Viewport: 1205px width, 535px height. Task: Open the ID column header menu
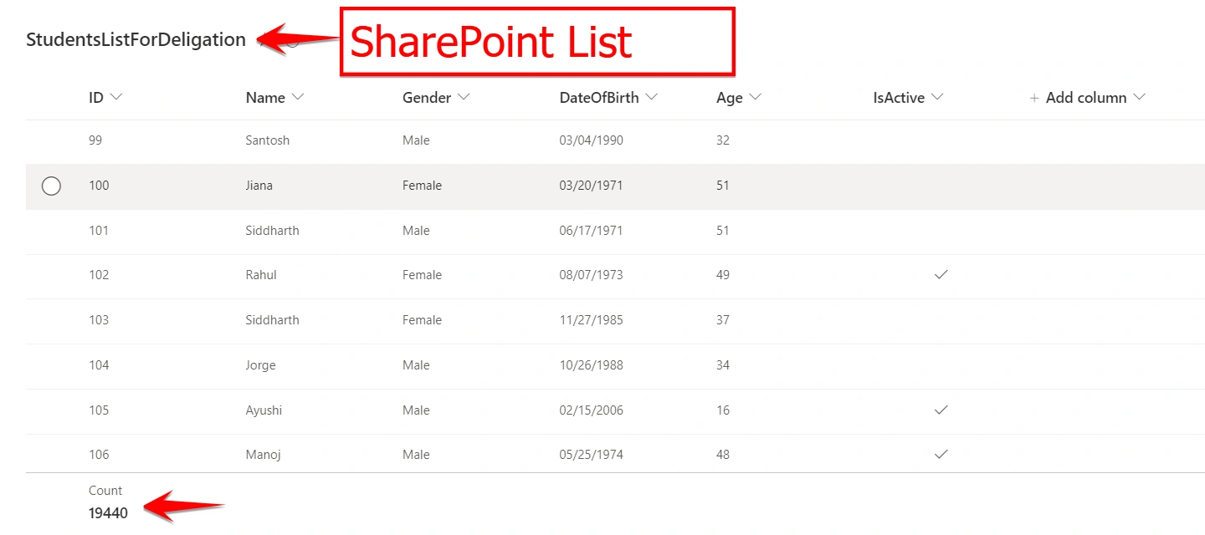click(x=105, y=98)
